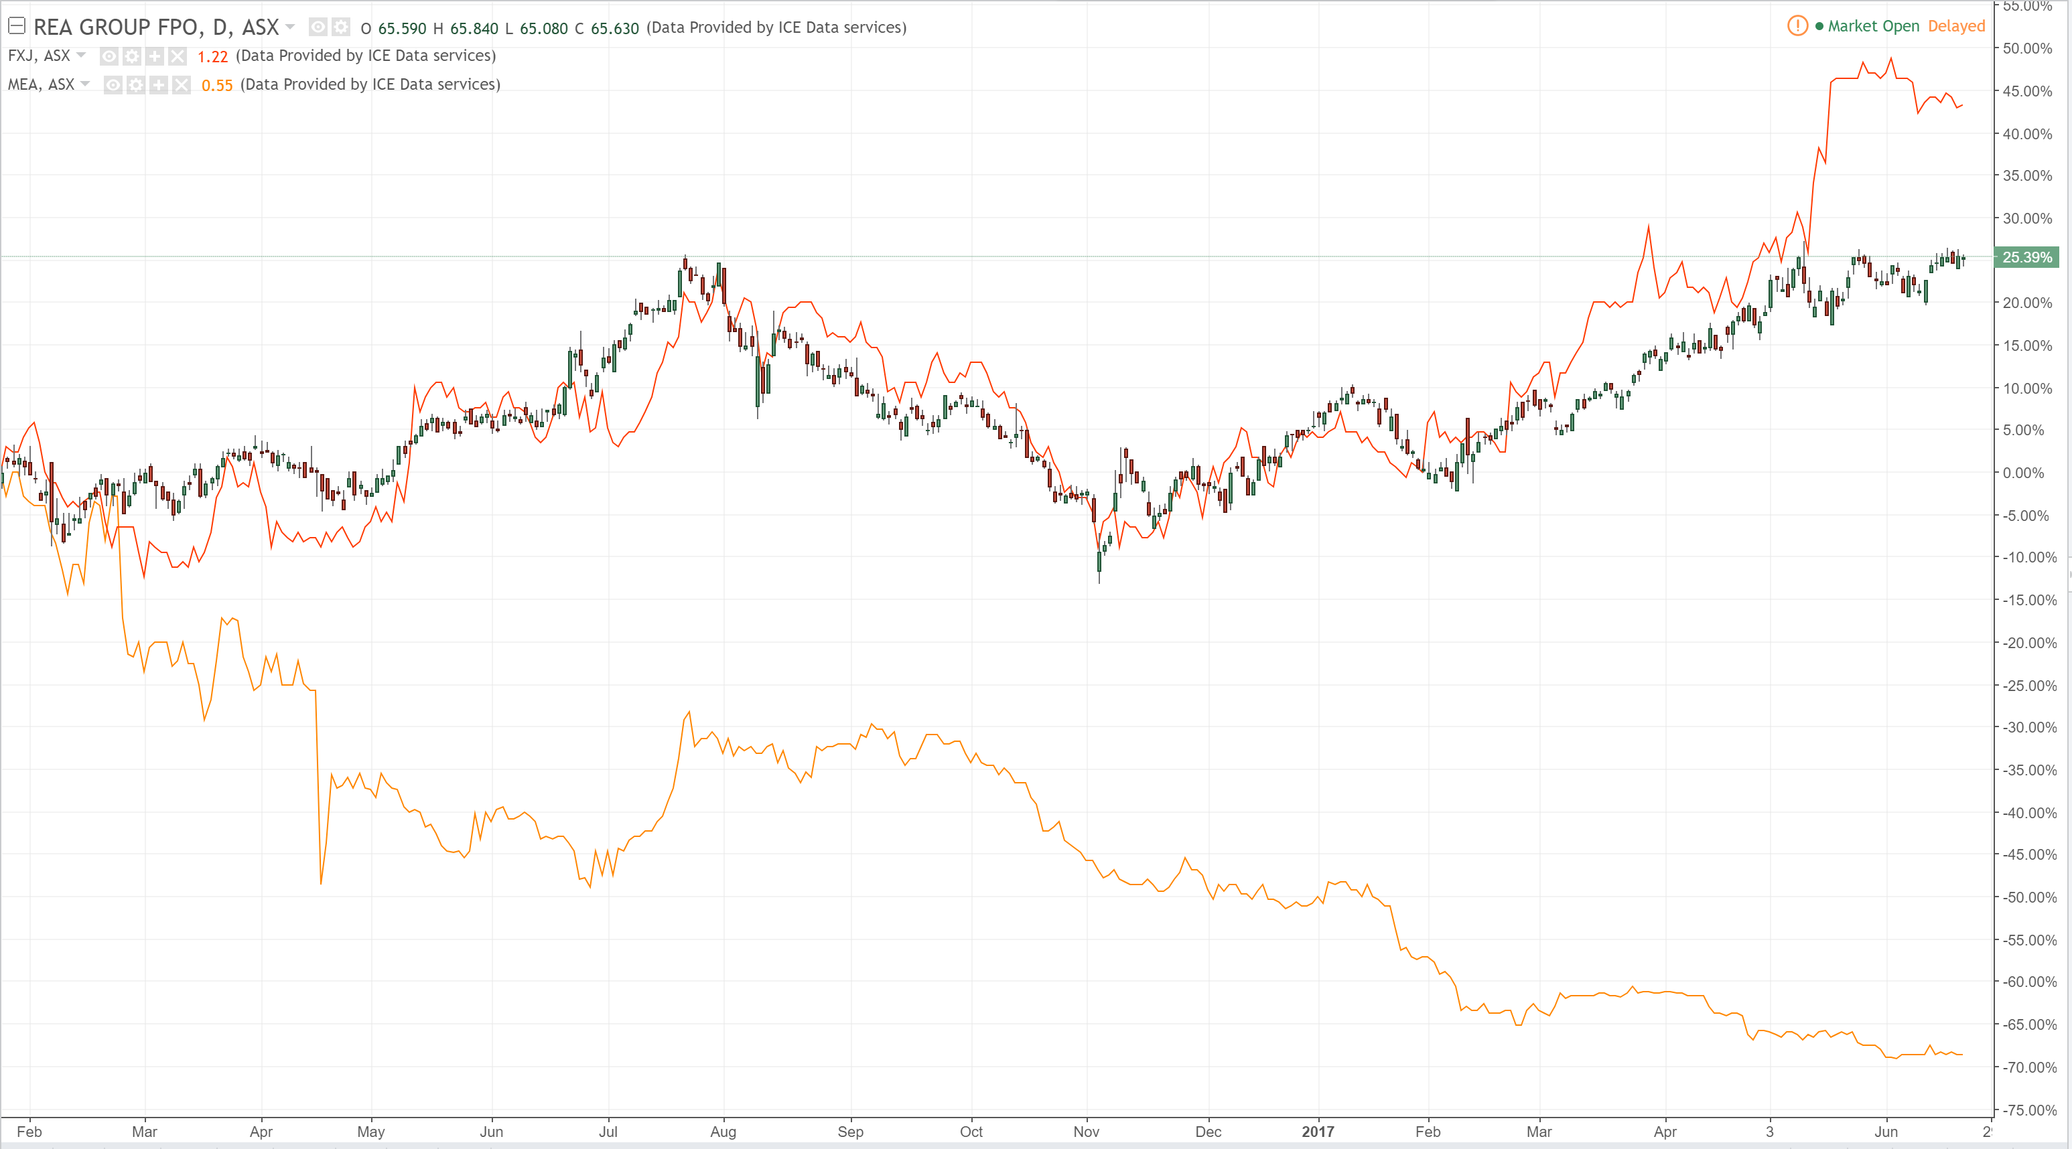The height and width of the screenshot is (1149, 2072).
Task: Hide the FXJ comparison line via eye icon
Action: 109,56
